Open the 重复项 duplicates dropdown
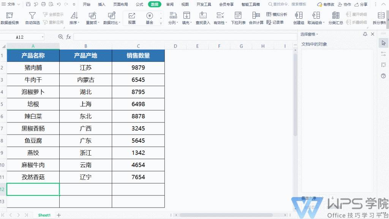Viewport: 389px width, 219px height. 93,18
